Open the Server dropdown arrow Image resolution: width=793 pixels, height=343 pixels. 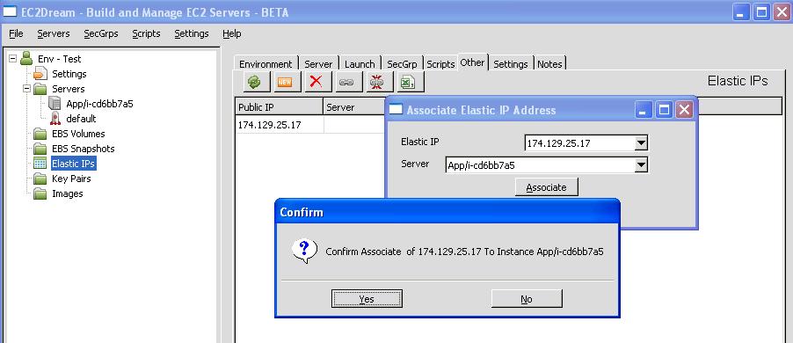641,164
